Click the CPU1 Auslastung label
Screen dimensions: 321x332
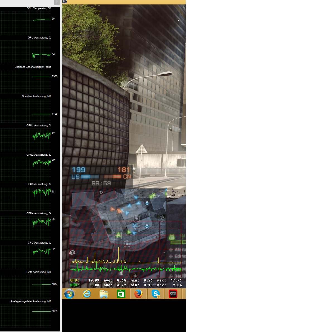pos(39,126)
